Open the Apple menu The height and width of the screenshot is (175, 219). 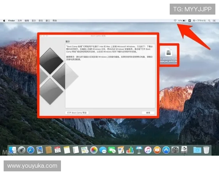(4, 21)
